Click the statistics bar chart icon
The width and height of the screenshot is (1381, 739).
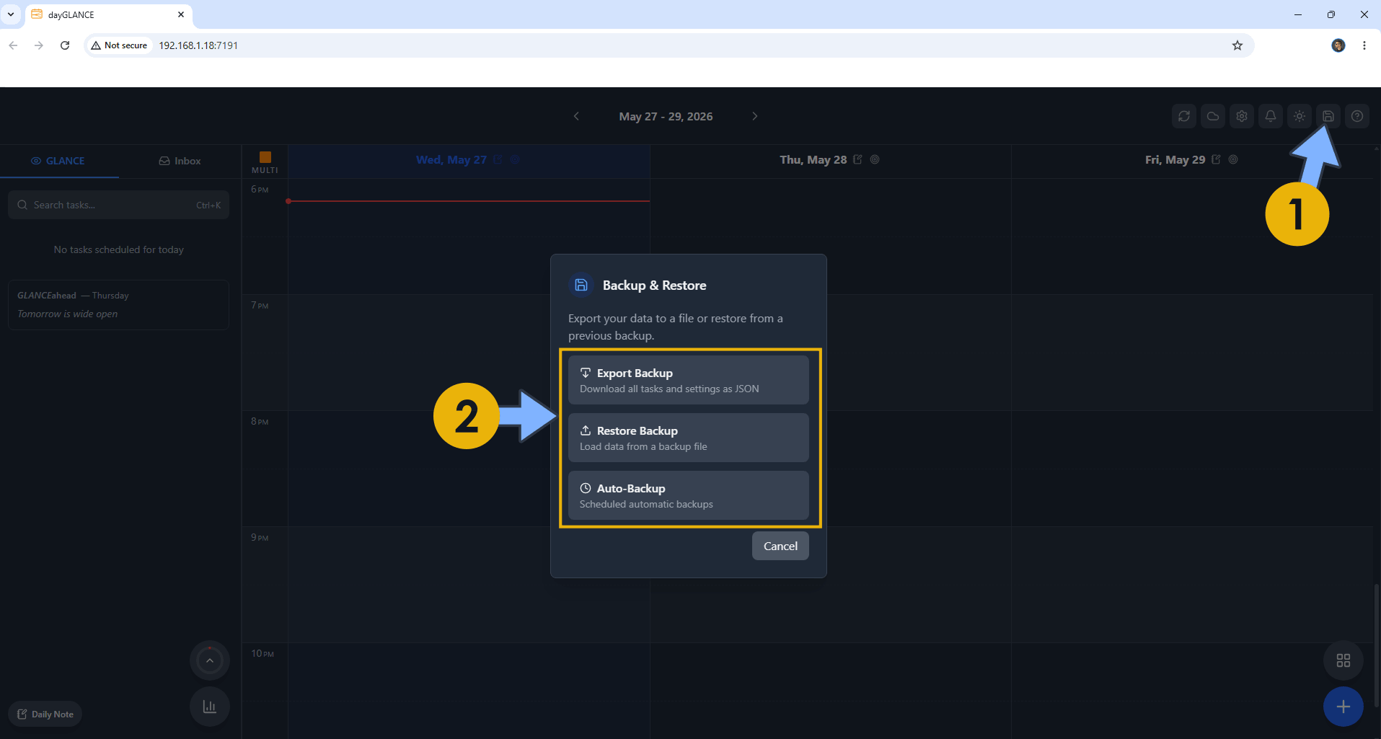pos(210,707)
